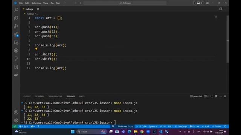Open the Search view in activity bar
Viewport: 241px width, 135px height.
pyautogui.click(x=16, y=10)
